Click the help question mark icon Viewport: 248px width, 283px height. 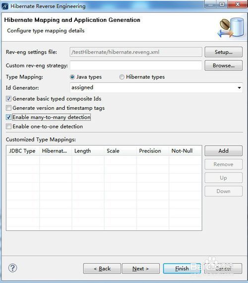point(12,268)
